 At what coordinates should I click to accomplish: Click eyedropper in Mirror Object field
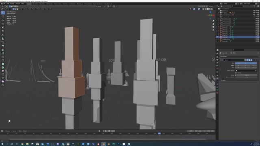pyautogui.click(x=256, y=71)
